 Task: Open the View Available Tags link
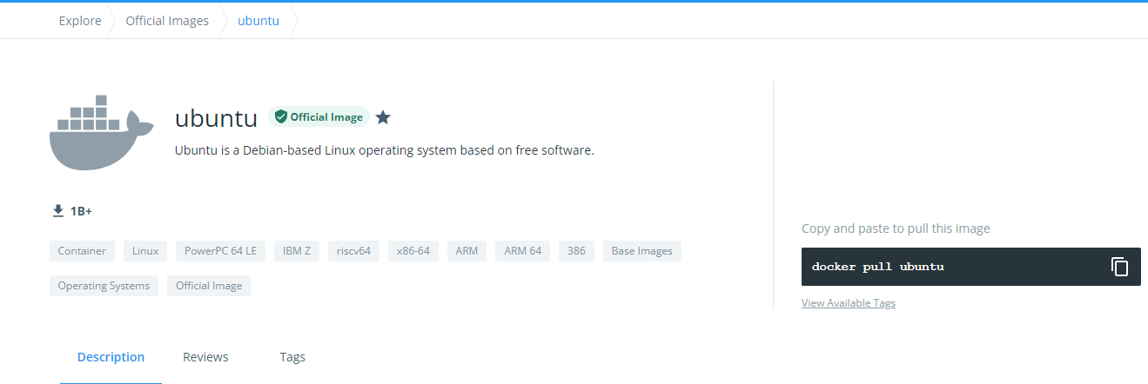pyautogui.click(x=849, y=303)
